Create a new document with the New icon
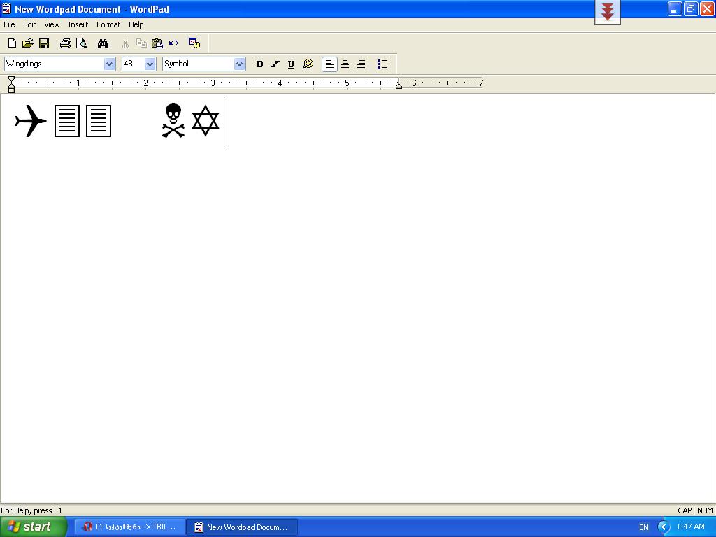 pos(13,43)
